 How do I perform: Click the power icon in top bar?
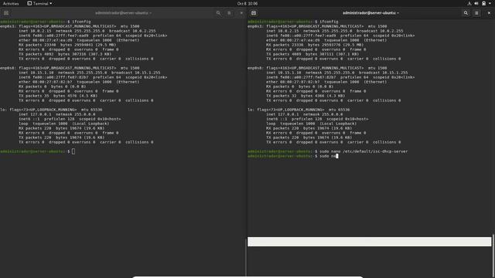[x=483, y=3]
